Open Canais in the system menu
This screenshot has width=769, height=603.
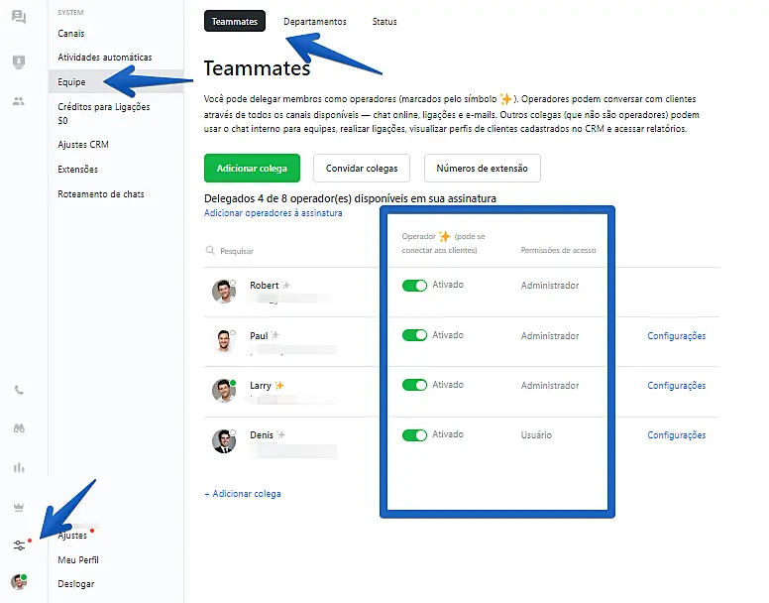[x=71, y=34]
